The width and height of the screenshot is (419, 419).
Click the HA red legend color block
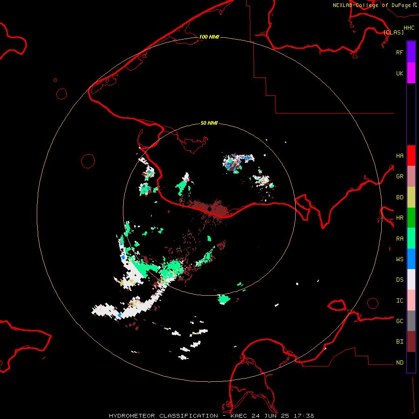click(x=411, y=155)
